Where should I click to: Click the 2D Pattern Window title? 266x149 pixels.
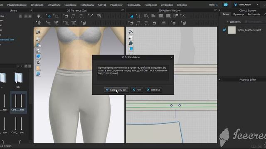coord(169,10)
